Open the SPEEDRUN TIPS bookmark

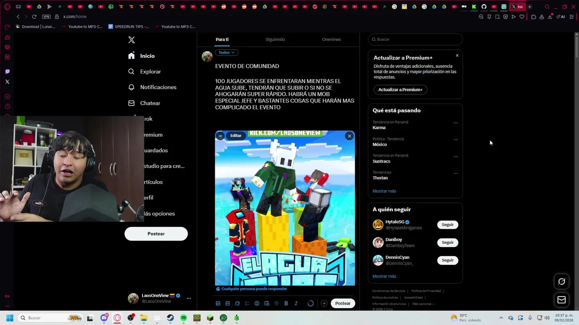128,27
